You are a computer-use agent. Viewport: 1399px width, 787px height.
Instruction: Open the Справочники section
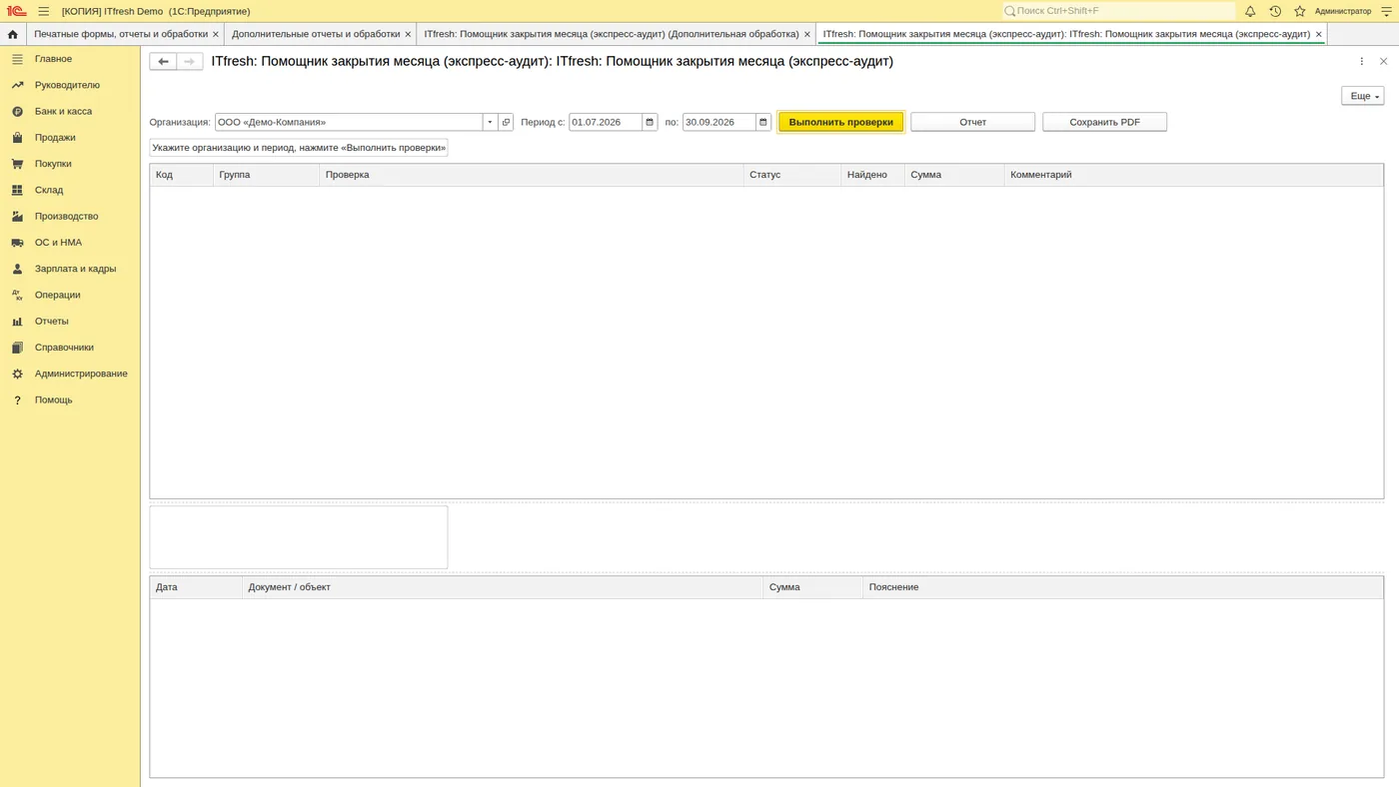tap(64, 348)
